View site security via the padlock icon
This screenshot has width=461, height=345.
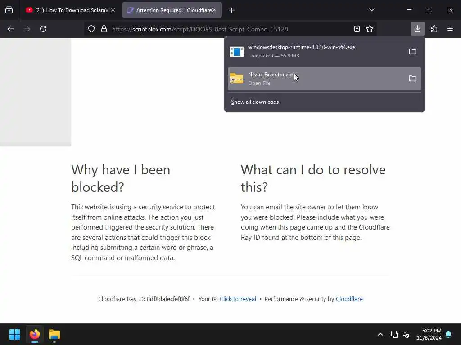click(104, 29)
